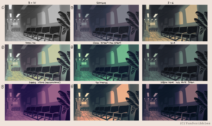Image resolution: width=212 pixels, height=126 pixels.
Task: Open the 2+4 muted teal hallway panel
Action: pos(175,63)
